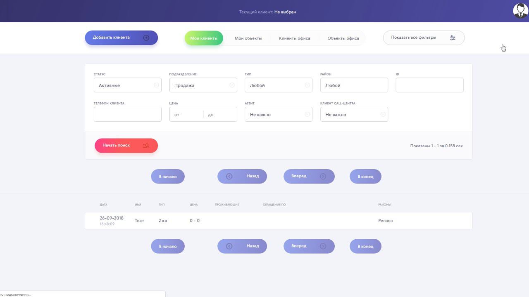This screenshot has width=529, height=297.
Task: Click the Дата column header
Action: [x=103, y=205]
